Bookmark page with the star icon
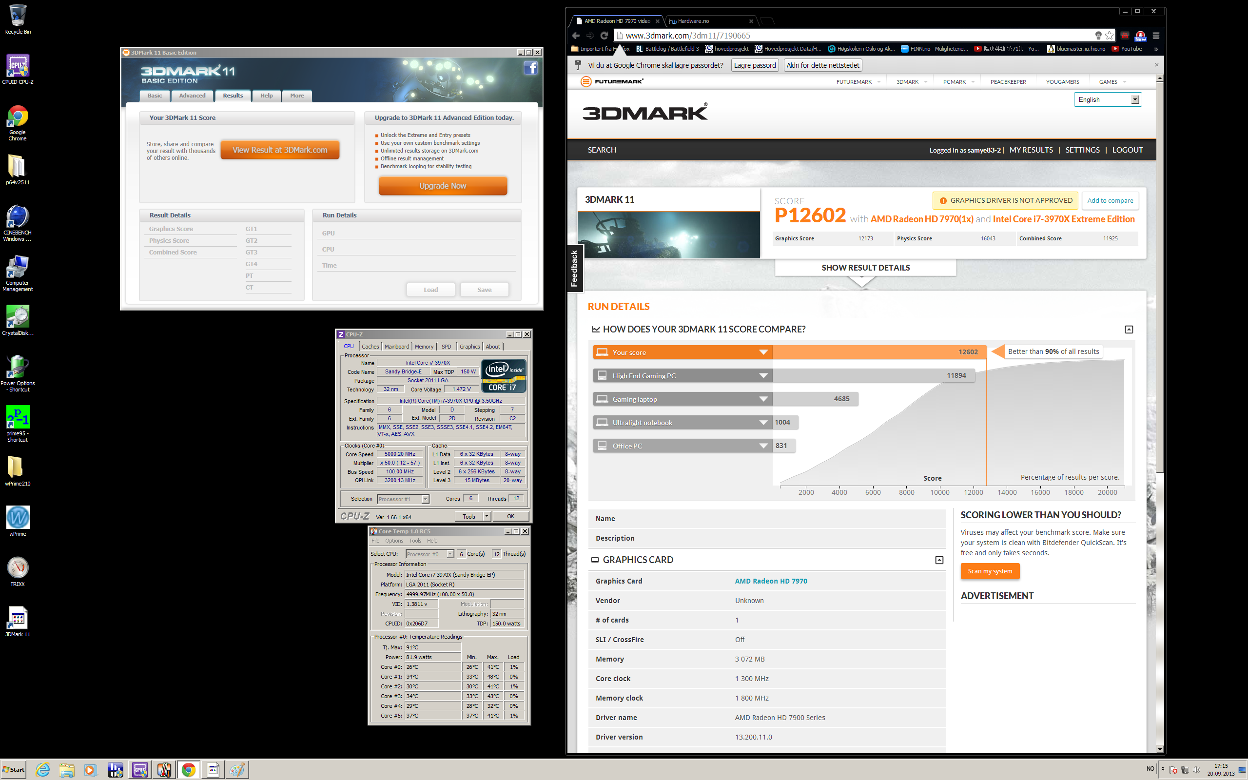 tap(1109, 36)
